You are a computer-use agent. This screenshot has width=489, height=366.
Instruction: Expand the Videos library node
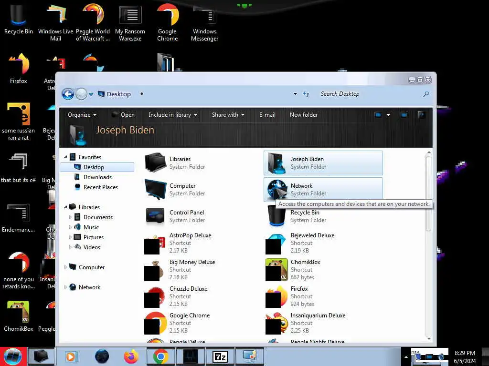(70, 247)
